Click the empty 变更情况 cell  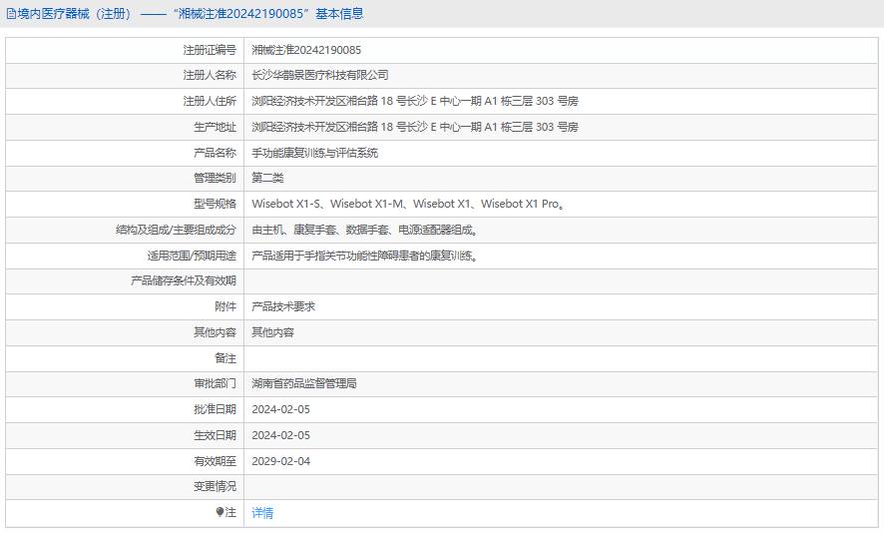click(x=561, y=486)
